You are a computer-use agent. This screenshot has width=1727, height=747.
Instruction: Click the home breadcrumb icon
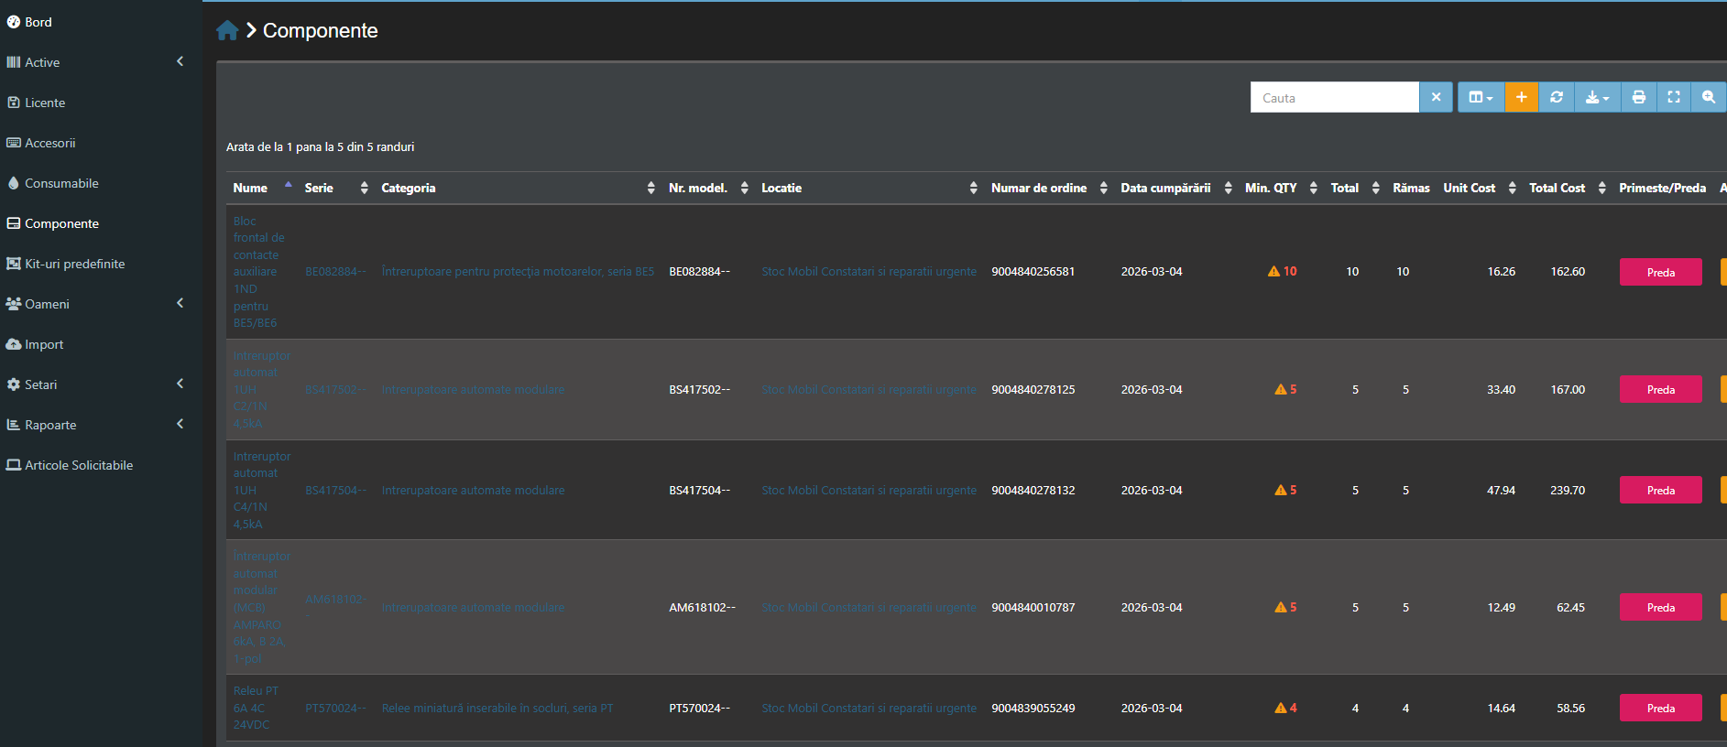(227, 31)
